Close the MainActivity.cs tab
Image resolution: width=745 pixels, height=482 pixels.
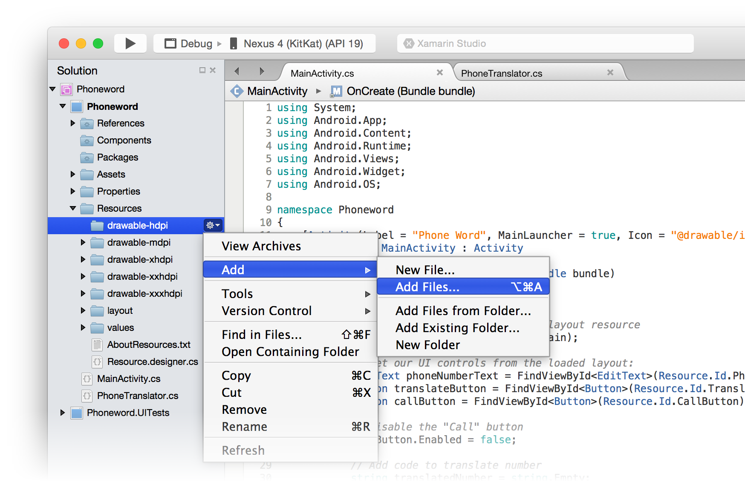440,73
